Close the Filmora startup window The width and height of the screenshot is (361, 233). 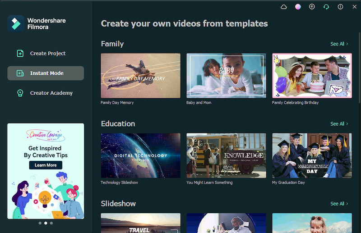pos(355,7)
